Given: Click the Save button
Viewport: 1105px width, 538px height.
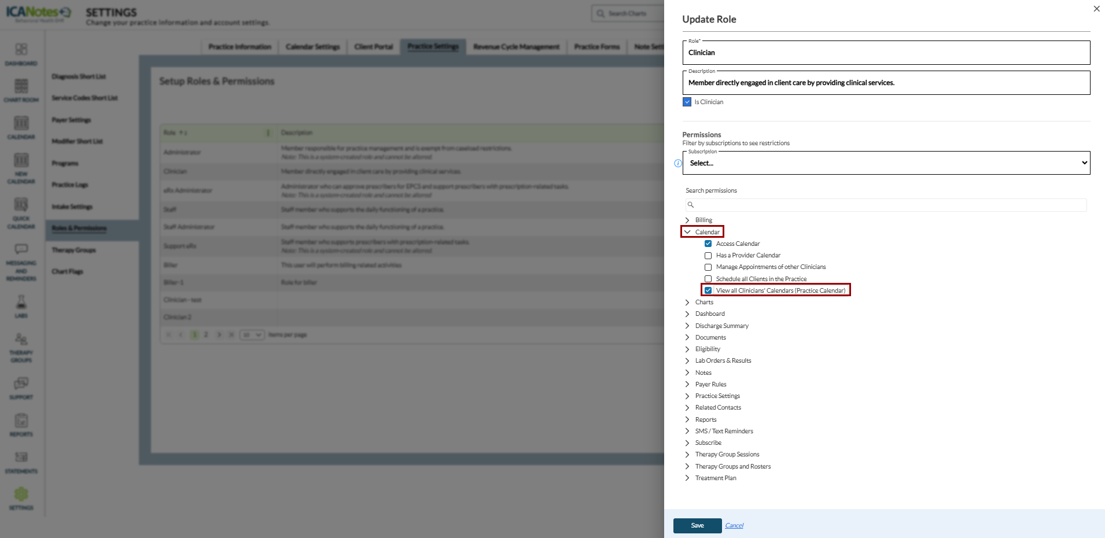Looking at the screenshot, I should point(697,525).
